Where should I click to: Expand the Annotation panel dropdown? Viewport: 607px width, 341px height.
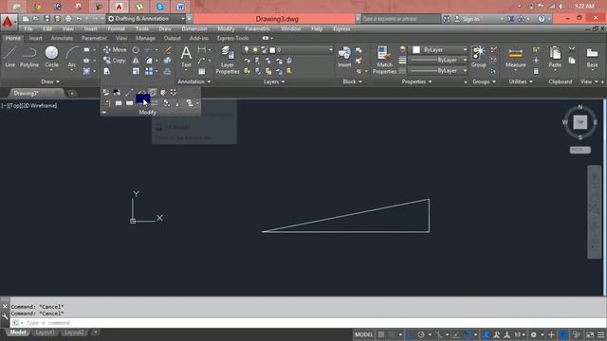pyautogui.click(x=193, y=81)
